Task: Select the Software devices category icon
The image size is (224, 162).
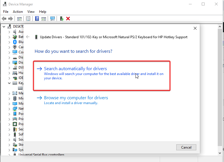Action: [15, 134]
